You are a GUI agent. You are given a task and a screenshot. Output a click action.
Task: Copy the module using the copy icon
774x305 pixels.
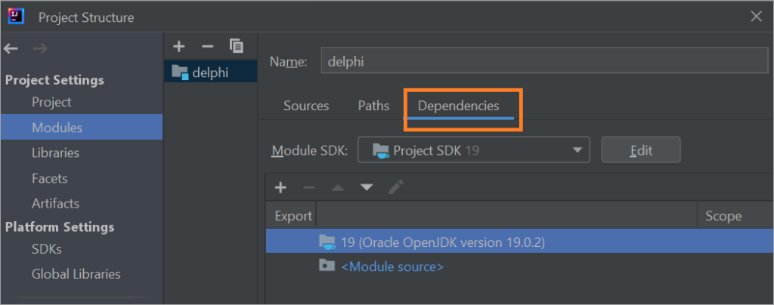(x=237, y=46)
